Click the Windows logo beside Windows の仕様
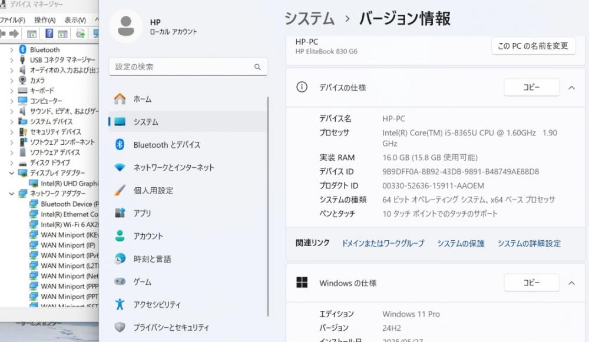589x342 pixels. tap(302, 283)
